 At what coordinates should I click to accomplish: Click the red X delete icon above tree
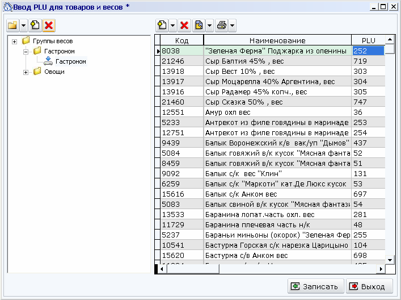pyautogui.click(x=49, y=26)
